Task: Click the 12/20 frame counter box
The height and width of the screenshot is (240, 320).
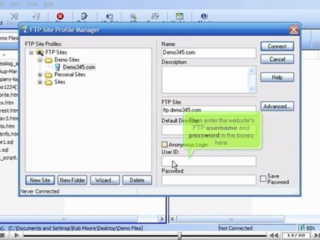Action: [x=296, y=235]
